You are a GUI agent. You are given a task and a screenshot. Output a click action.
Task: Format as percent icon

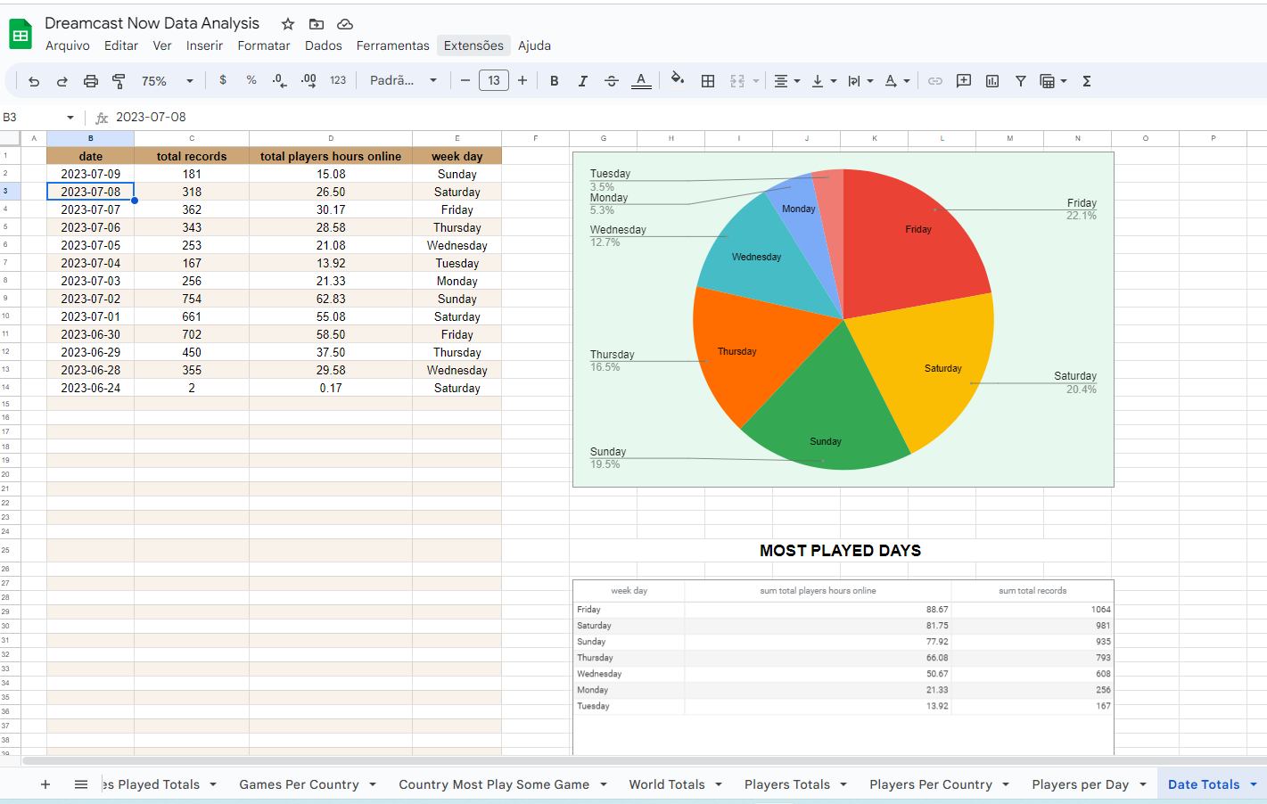pyautogui.click(x=251, y=80)
